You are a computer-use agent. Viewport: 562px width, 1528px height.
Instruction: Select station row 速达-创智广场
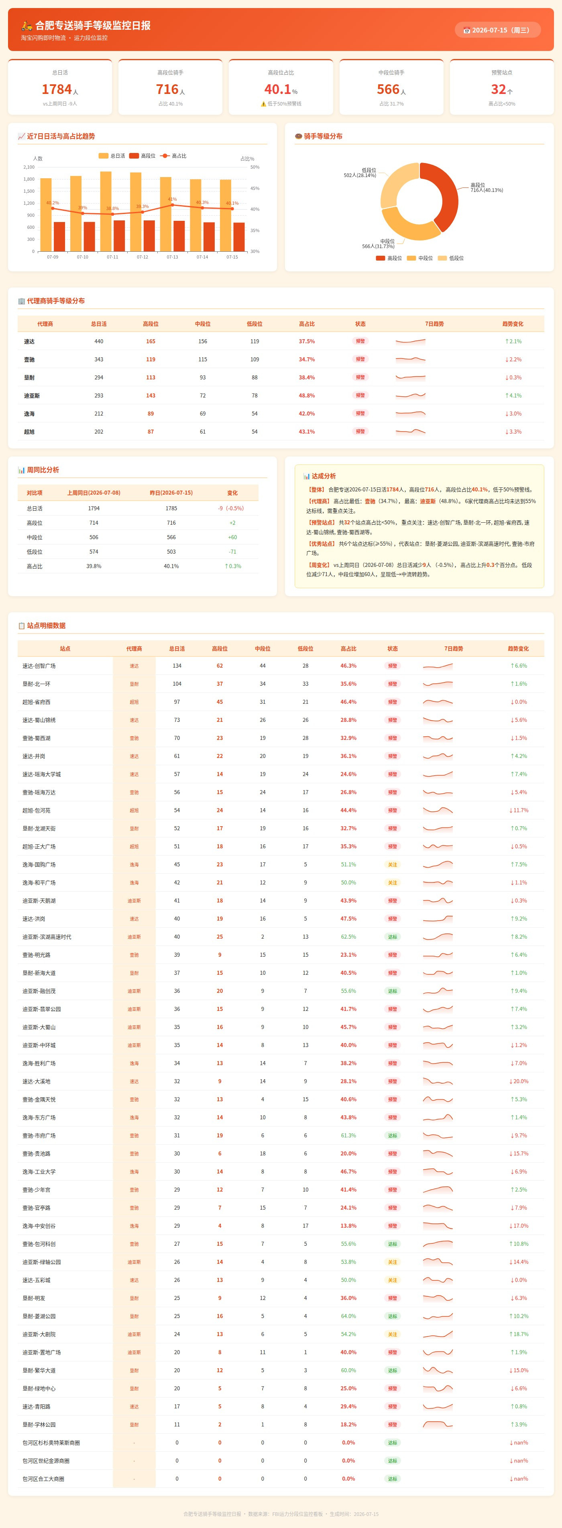click(281, 666)
